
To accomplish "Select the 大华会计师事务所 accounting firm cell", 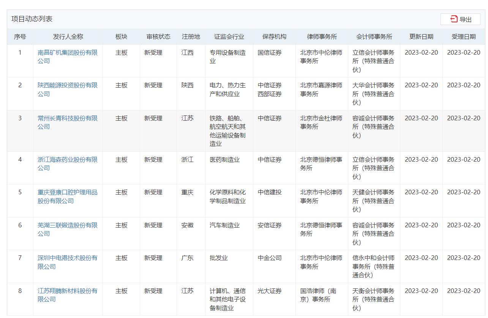I will [x=373, y=94].
